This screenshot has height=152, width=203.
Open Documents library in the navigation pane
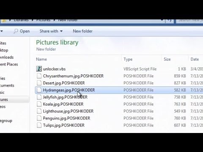pyautogui.click(x=7, y=85)
